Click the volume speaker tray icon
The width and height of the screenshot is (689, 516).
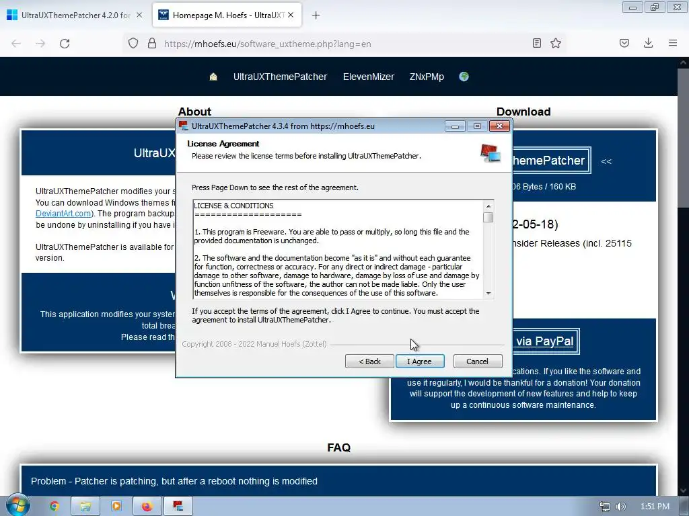click(x=620, y=507)
